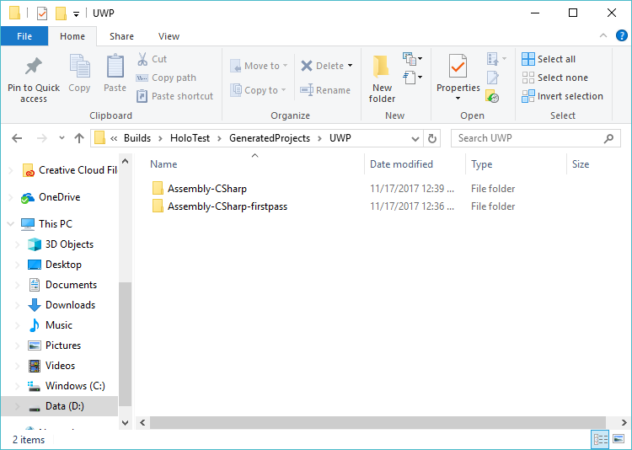Expand the Documents tree node
632x450 pixels.
18,285
